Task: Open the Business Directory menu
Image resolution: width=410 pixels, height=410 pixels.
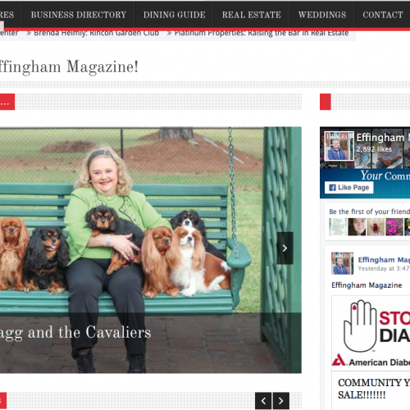Action: click(79, 15)
